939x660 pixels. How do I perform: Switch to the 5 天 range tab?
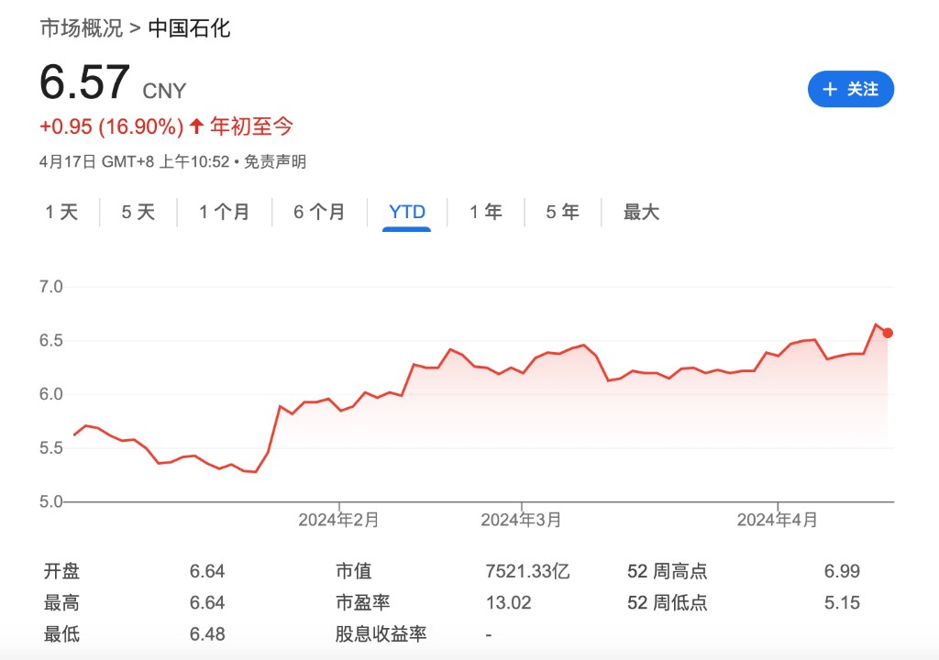138,212
